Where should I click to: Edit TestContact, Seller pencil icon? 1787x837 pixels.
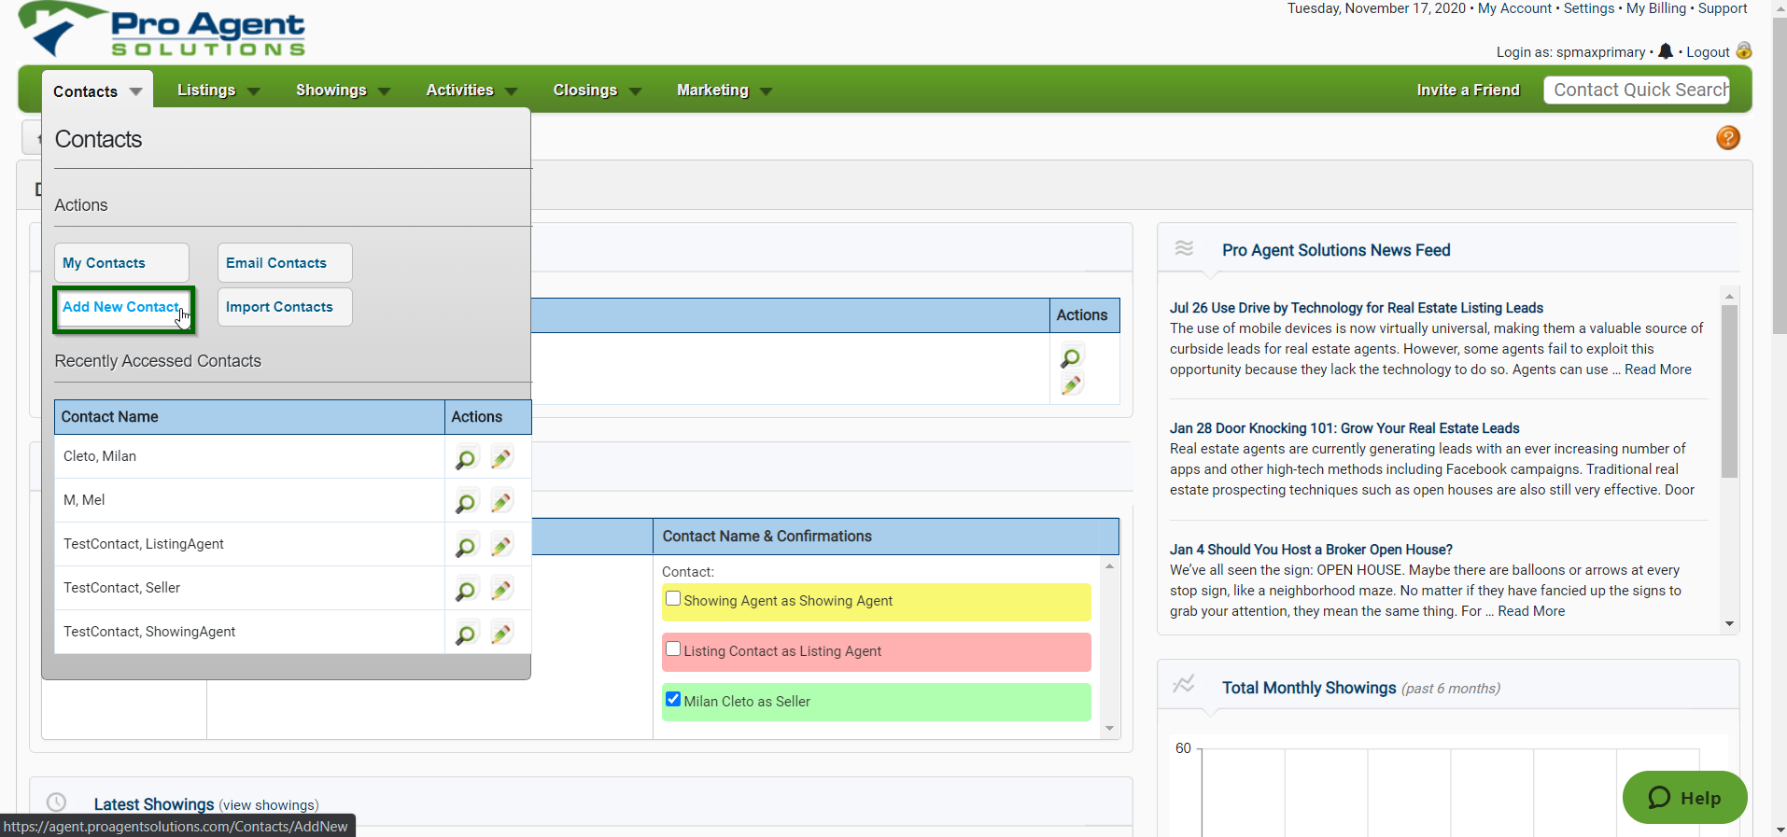tap(501, 590)
